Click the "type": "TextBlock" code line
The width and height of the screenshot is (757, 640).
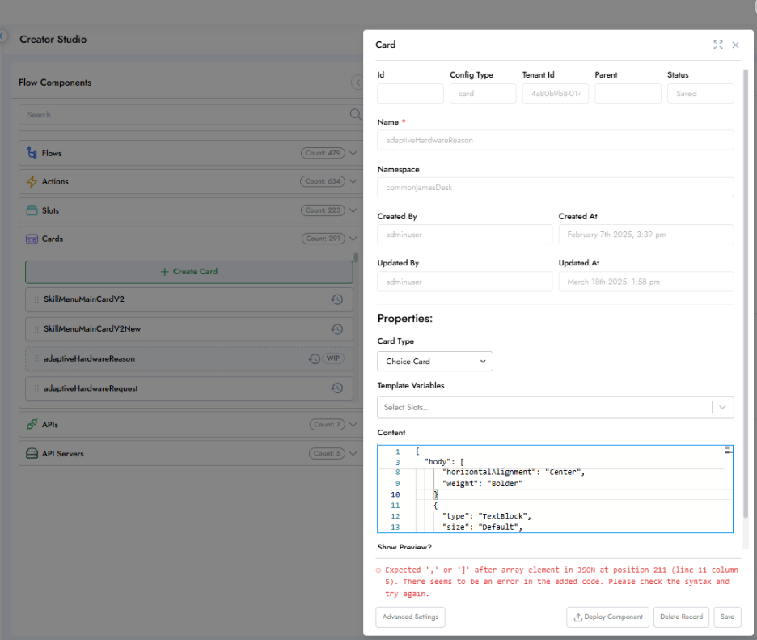[487, 516]
